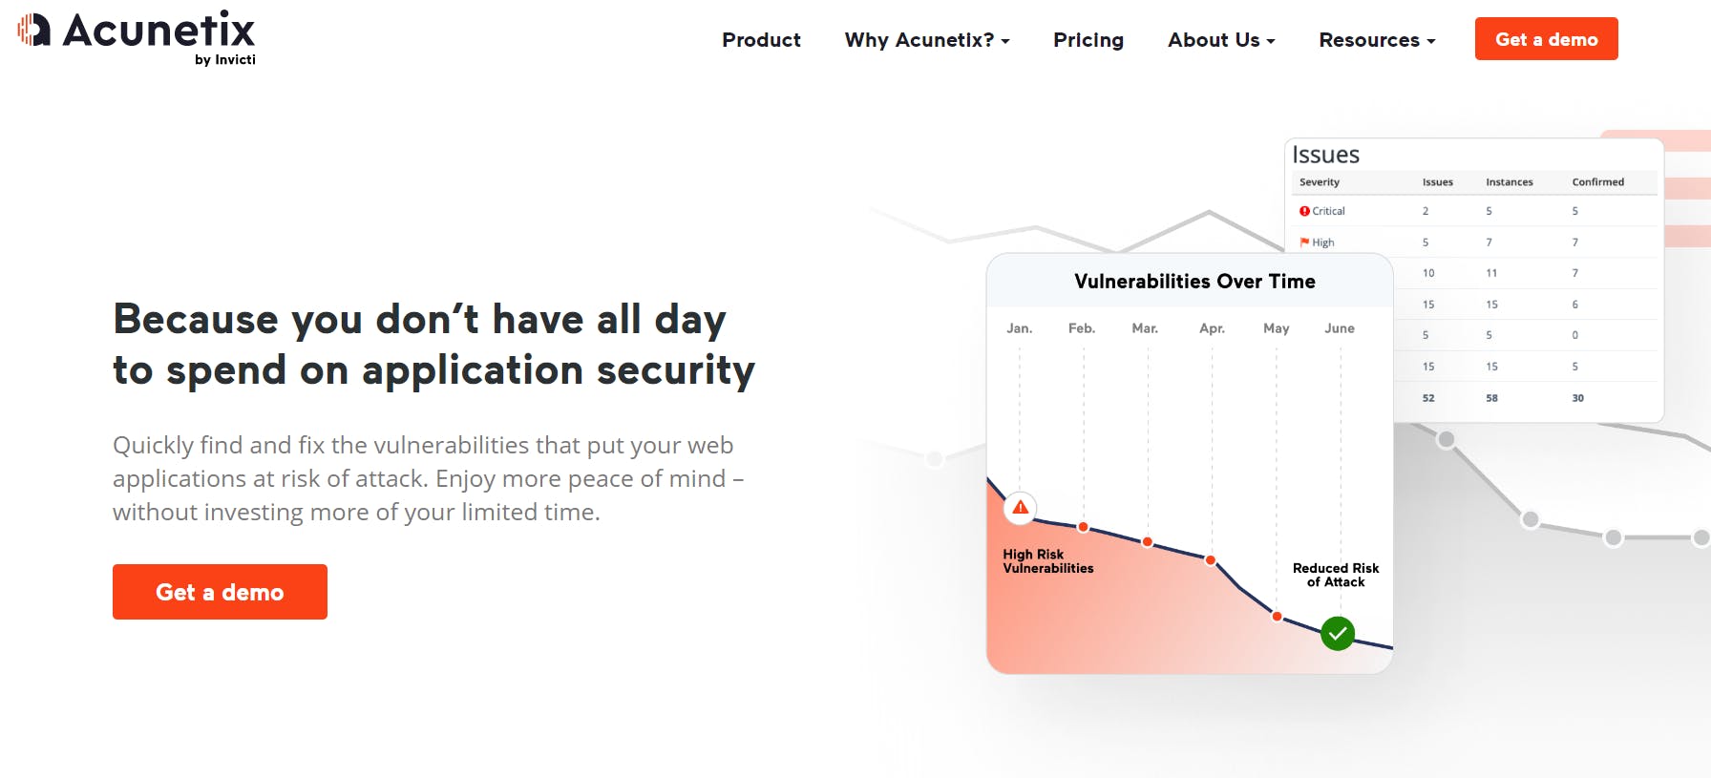Expand the About Us dropdown
The width and height of the screenshot is (1711, 778).
(1220, 40)
